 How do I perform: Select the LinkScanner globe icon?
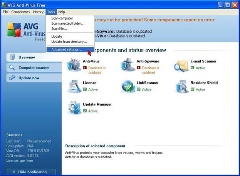tap(128, 86)
